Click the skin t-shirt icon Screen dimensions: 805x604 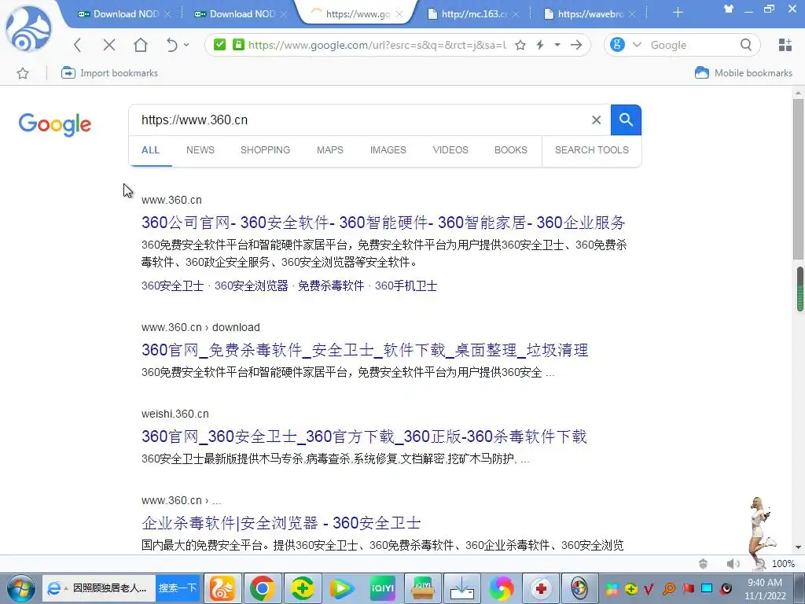pyautogui.click(x=729, y=9)
